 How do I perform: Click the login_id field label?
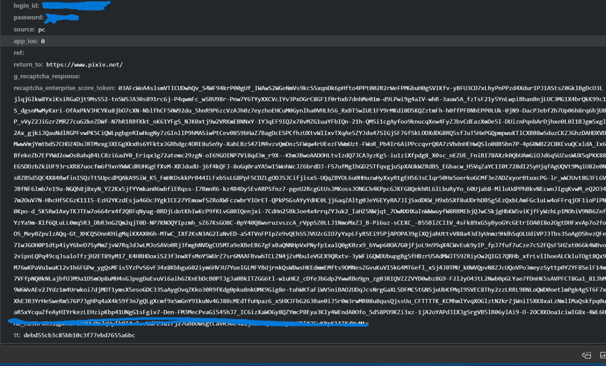click(26, 6)
